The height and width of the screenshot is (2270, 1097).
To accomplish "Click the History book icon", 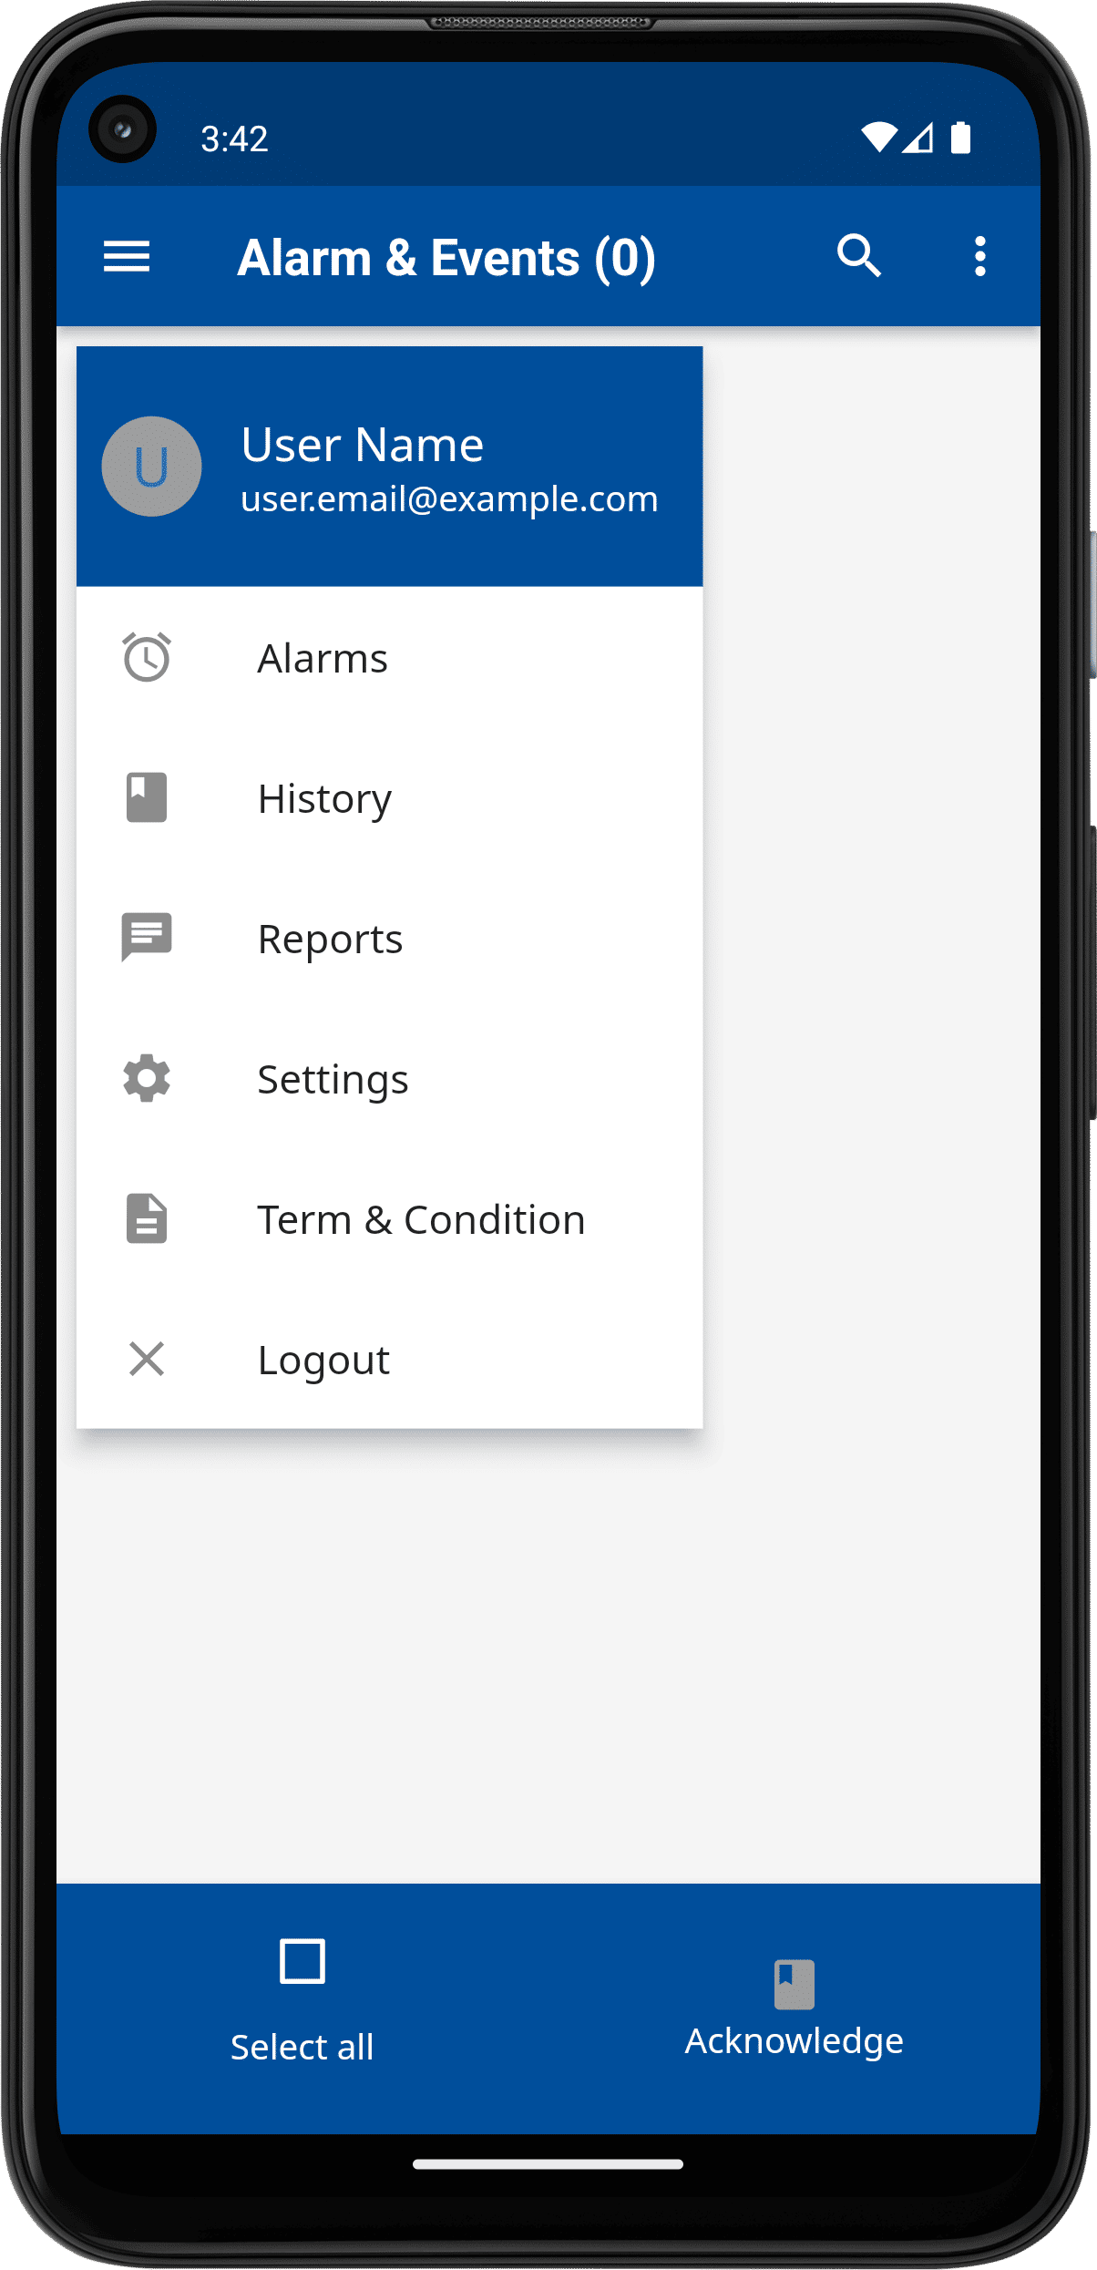I will click(147, 797).
